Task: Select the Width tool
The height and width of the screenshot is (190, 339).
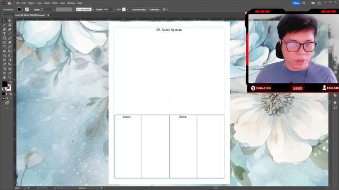Action: [4, 51]
